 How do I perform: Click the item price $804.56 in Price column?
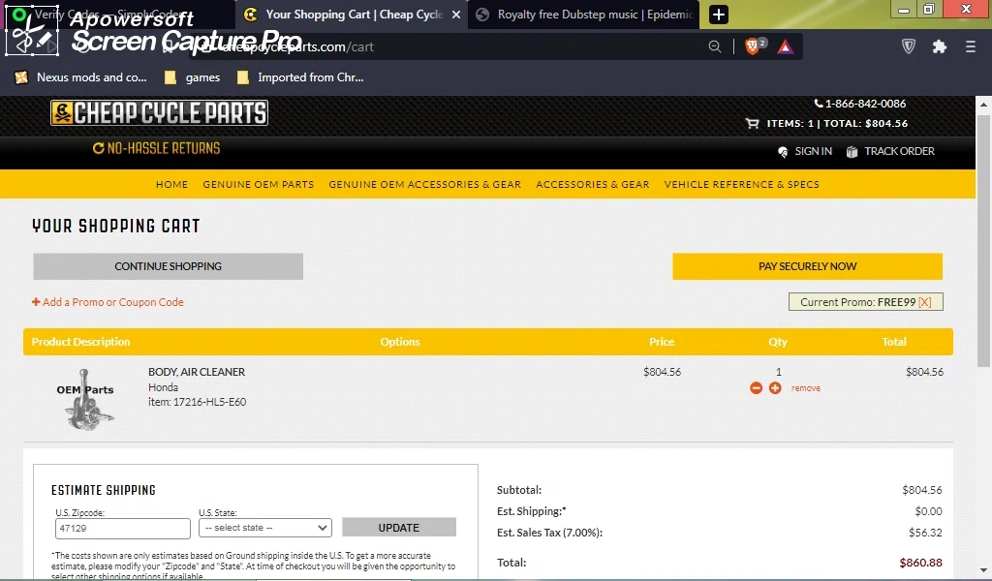(663, 372)
